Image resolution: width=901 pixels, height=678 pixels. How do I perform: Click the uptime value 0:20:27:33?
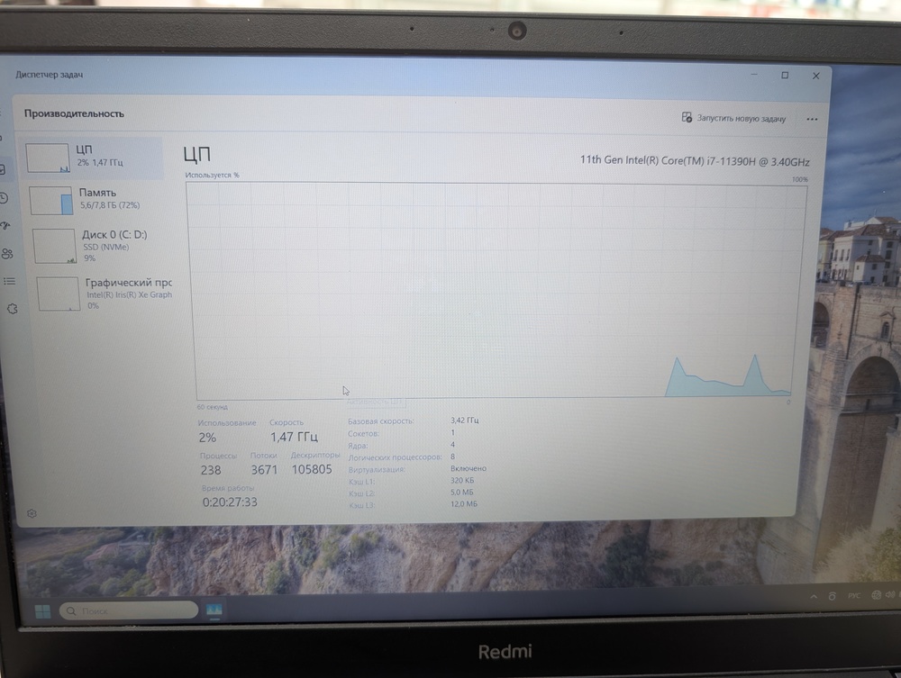tap(230, 502)
